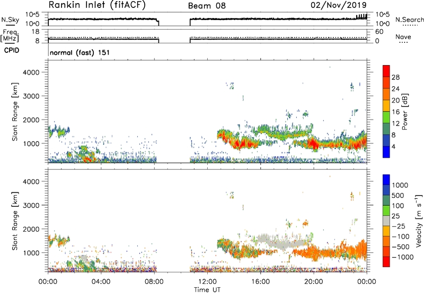Click the 'Velocity [m s⁻¹]' color bar label
Viewport: 424px width, 293px height.
point(419,220)
